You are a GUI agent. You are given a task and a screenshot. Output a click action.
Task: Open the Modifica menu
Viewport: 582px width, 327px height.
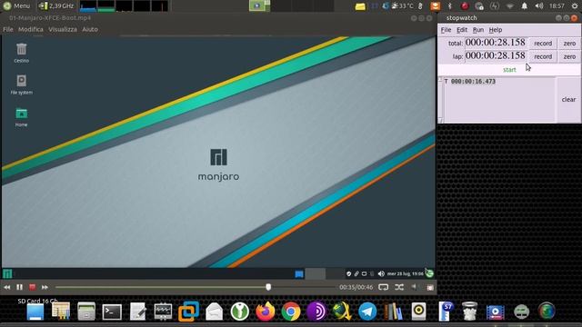tap(31, 29)
